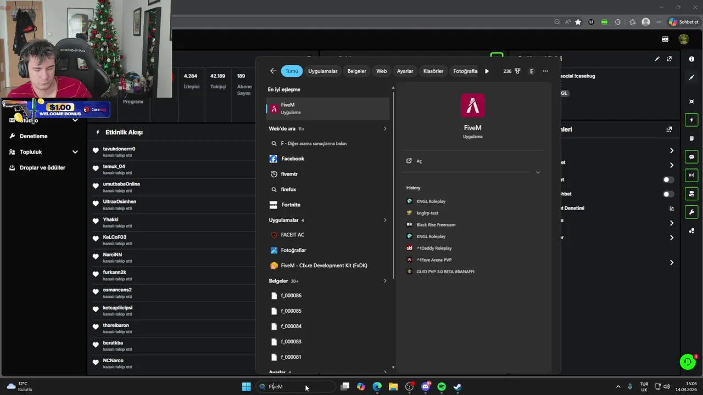
Task: Open Microsoft Edge from the taskbar
Action: (x=377, y=387)
